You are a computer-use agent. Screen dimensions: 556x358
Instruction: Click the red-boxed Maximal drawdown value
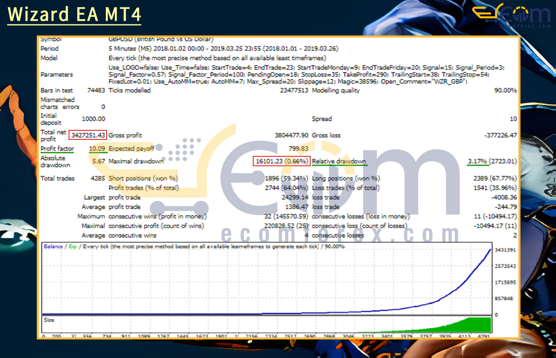[x=281, y=161]
